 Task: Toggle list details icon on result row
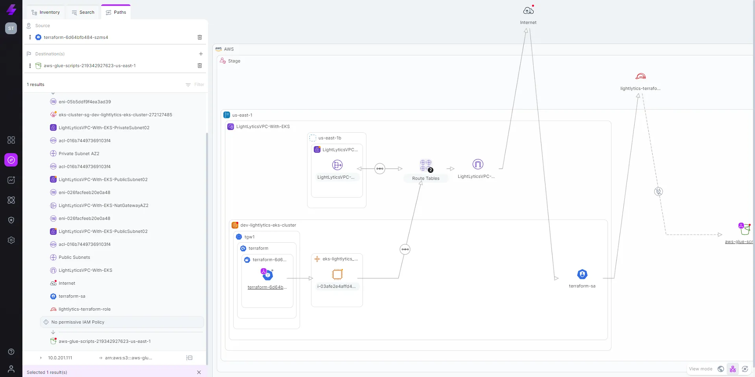click(x=190, y=358)
